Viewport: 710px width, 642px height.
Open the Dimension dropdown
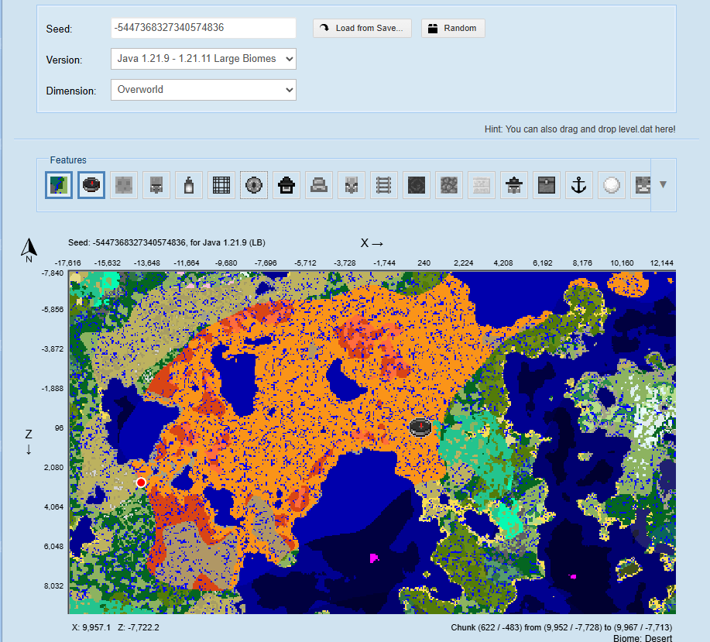[204, 90]
